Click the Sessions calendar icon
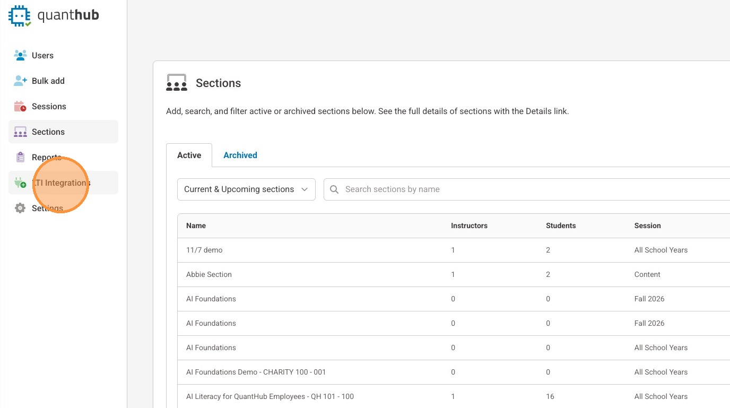 (20, 106)
